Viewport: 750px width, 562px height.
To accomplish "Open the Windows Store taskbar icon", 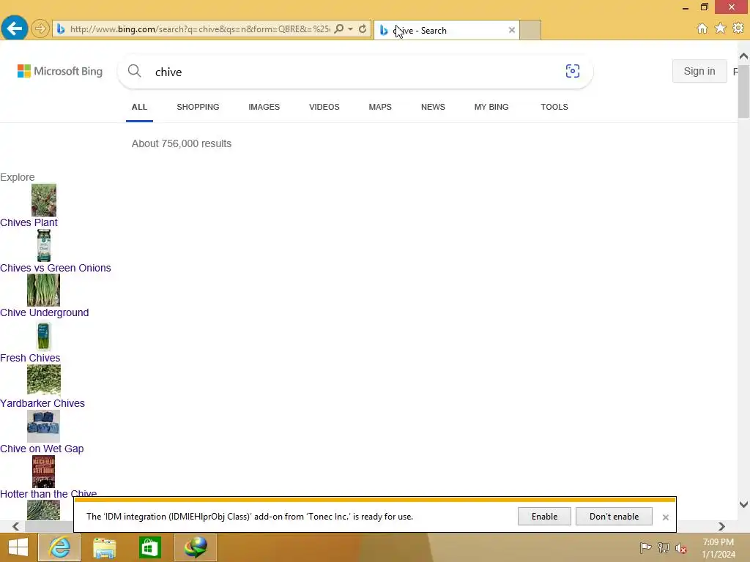I will (149, 547).
